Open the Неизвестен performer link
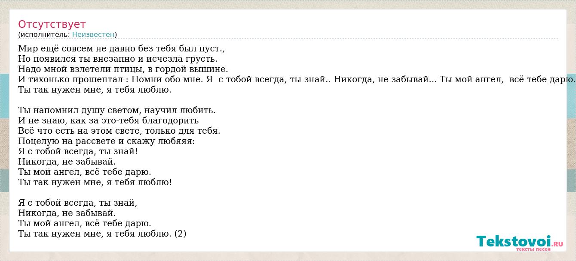Viewport: 576px width, 261px height. [x=93, y=35]
